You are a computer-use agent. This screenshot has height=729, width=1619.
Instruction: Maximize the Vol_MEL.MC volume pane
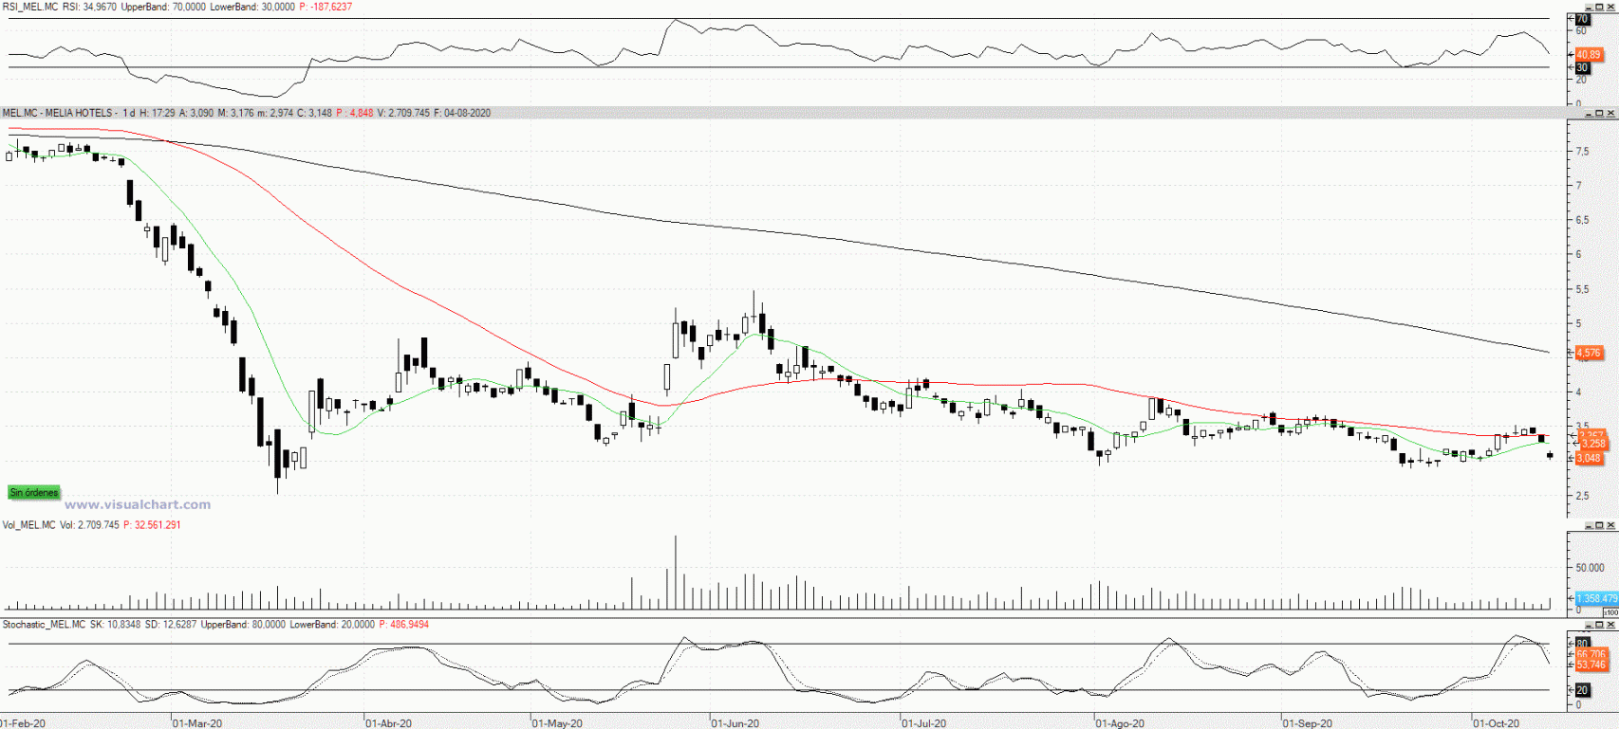pyautogui.click(x=1599, y=525)
